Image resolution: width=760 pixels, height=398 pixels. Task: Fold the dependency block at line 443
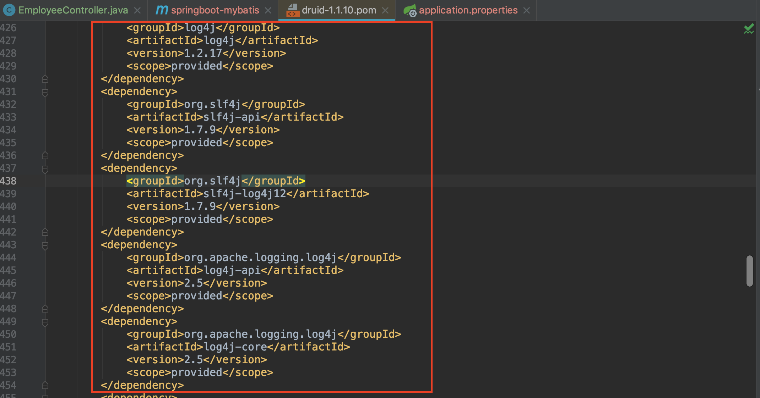45,245
